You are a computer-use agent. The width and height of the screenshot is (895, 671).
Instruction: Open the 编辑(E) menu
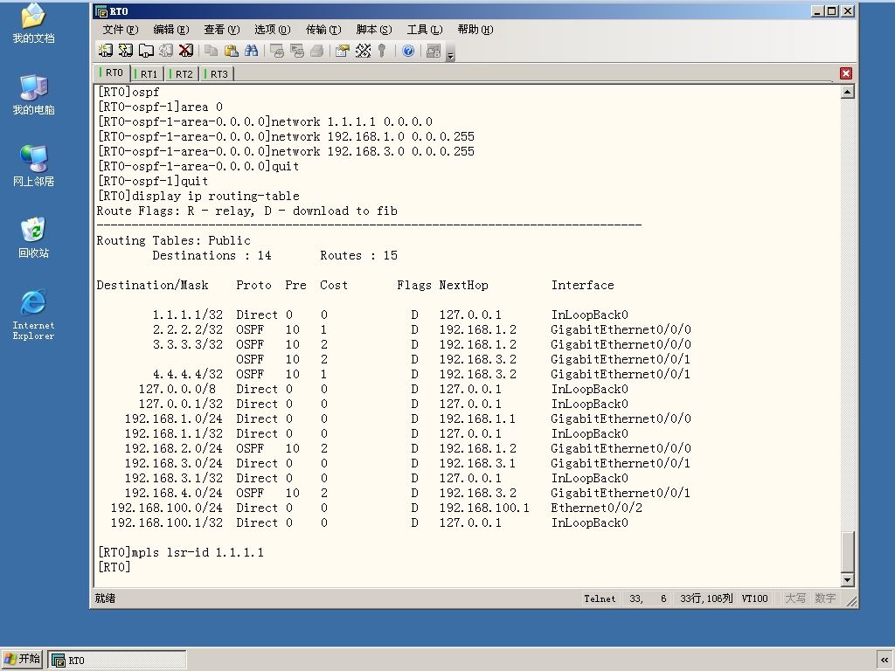point(171,30)
